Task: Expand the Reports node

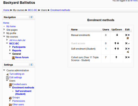Action: (10, 50)
